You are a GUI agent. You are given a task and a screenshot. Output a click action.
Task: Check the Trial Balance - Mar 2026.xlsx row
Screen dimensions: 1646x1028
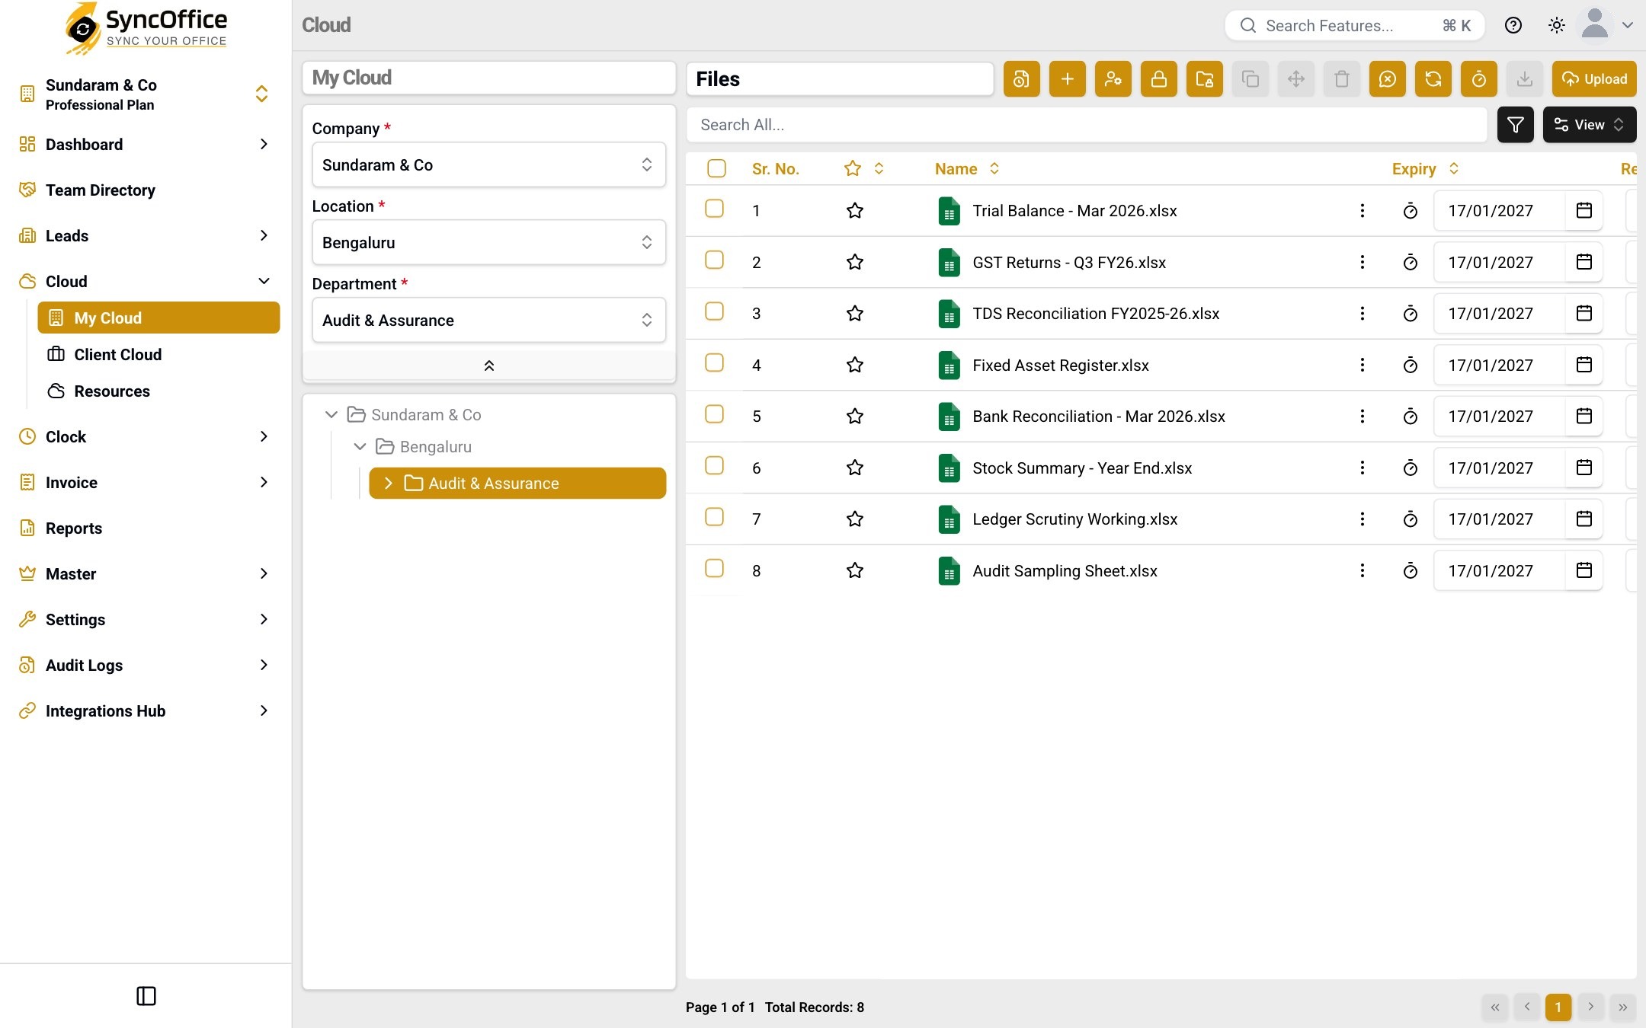tap(714, 208)
